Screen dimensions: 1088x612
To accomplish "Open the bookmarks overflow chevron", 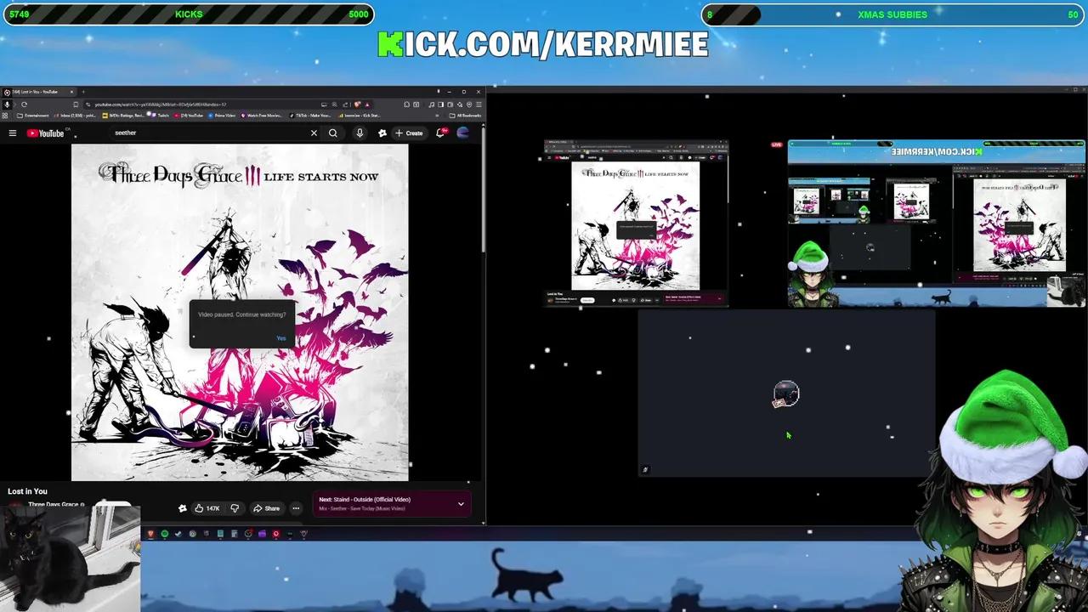I will click(437, 116).
